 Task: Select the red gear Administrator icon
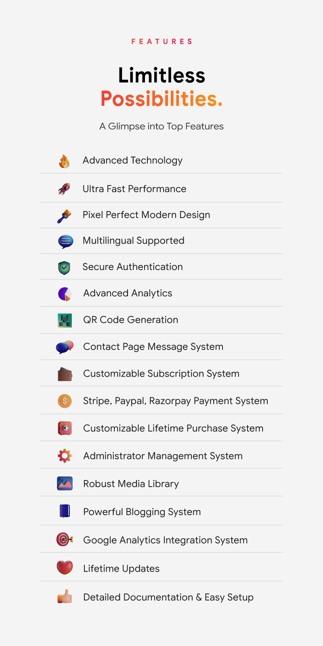click(65, 456)
